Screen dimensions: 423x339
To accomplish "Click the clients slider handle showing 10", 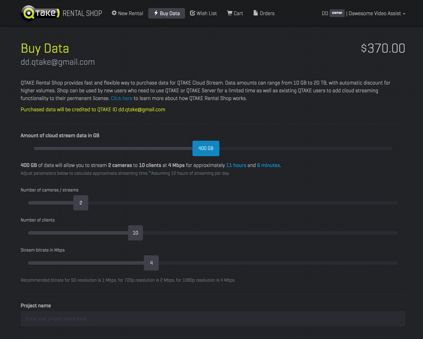I will coord(136,233).
